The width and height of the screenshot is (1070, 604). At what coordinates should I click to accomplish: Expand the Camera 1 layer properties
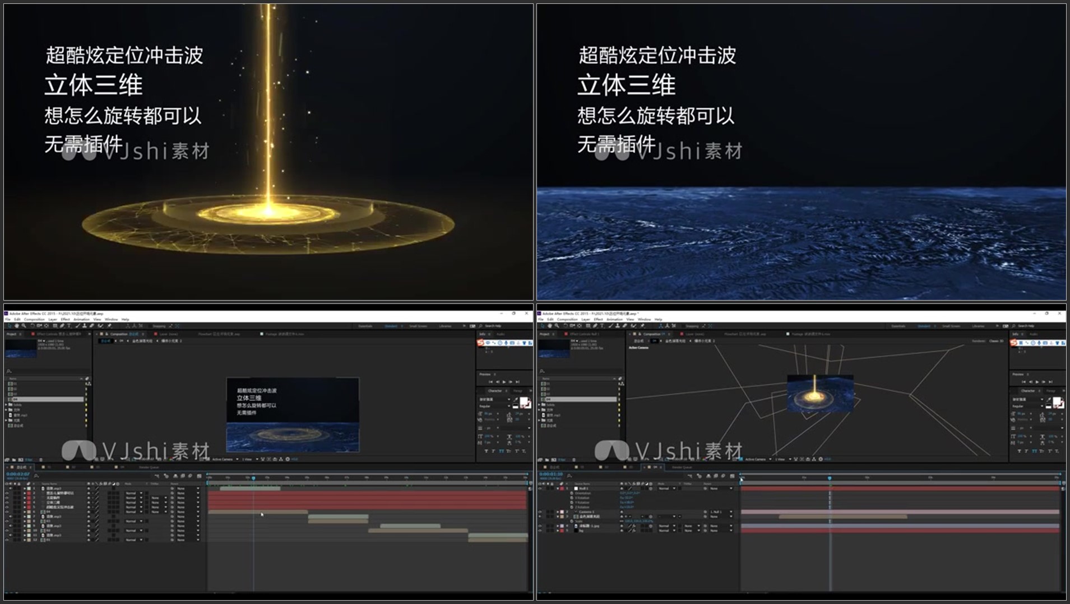coord(558,512)
